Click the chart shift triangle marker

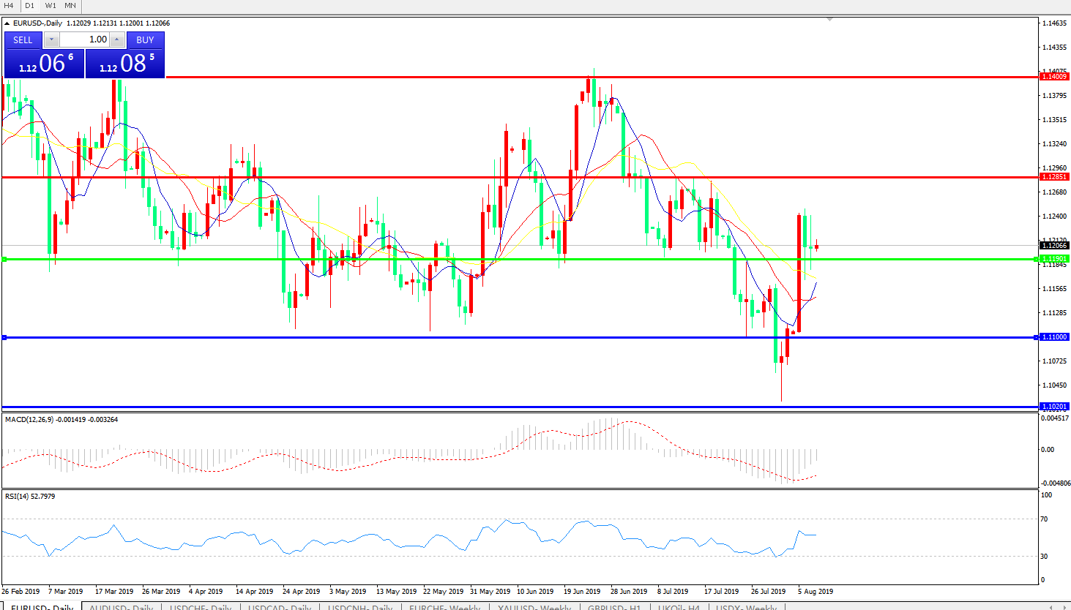(829, 20)
